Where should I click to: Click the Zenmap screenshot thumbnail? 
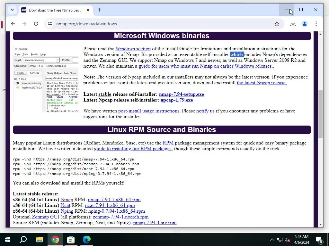click(x=46, y=79)
